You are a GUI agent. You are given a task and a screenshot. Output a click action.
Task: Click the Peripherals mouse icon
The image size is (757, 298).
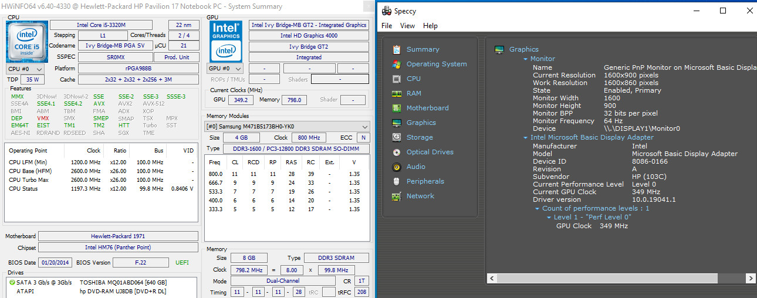(x=396, y=181)
